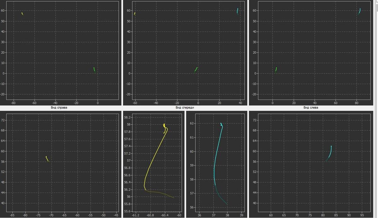Screen dimensions: 378x218
Task: Click the "39" tick on the cyan plot axis
Action: (241, 215)
